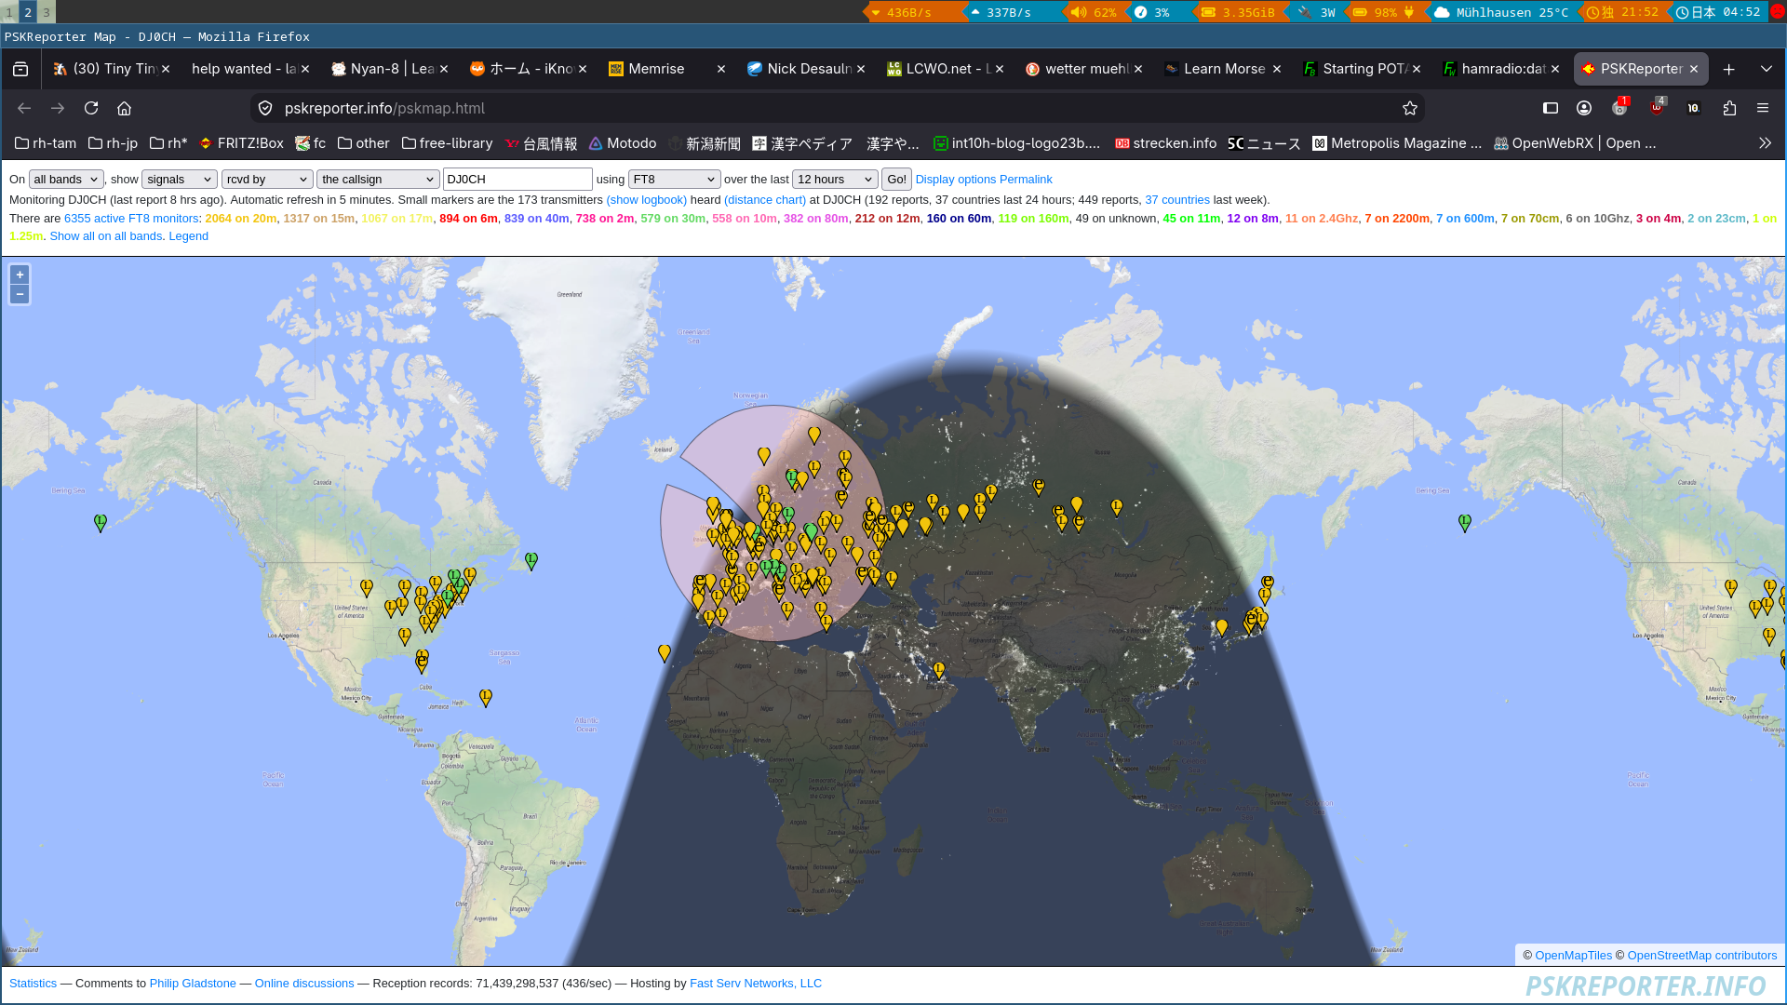The height and width of the screenshot is (1005, 1787).
Task: Open a new browser tab
Action: (x=1728, y=69)
